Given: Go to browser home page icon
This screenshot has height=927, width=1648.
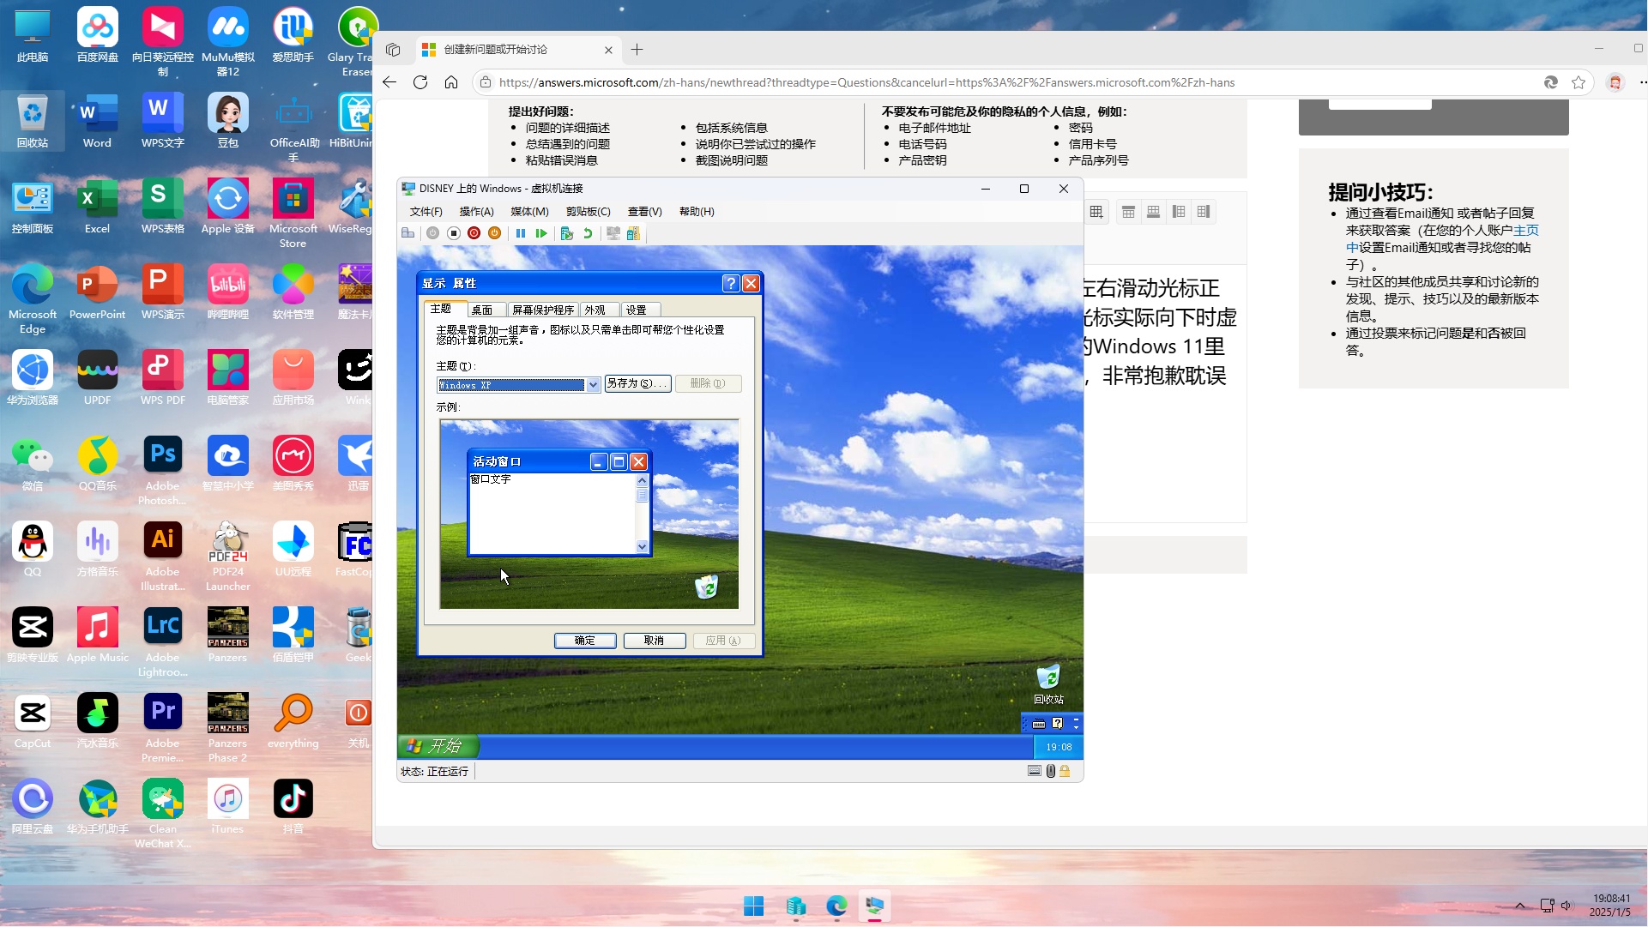Looking at the screenshot, I should point(451,82).
